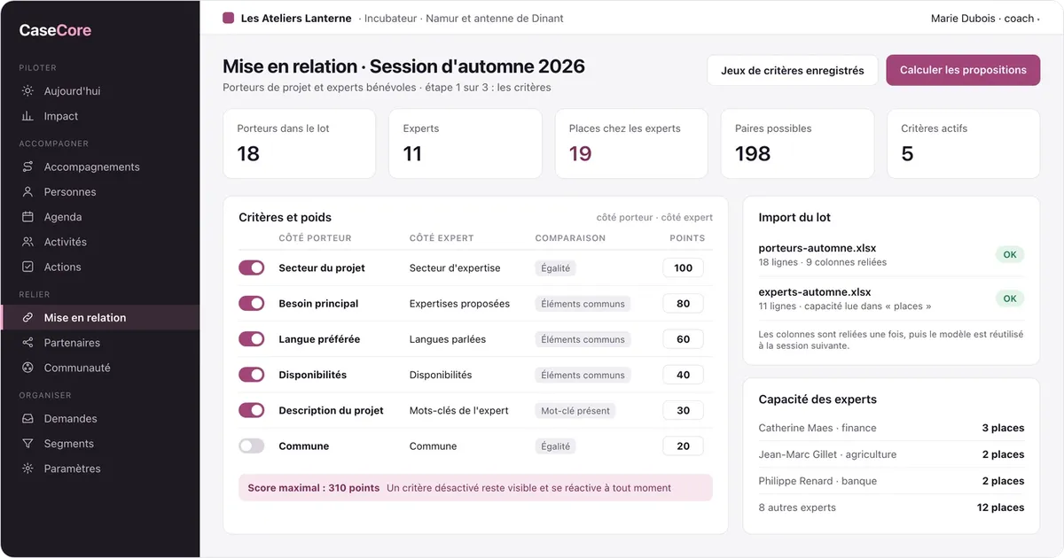This screenshot has width=1064, height=558.
Task: Click the bar chart icon beside Impact
Action: [x=27, y=116]
